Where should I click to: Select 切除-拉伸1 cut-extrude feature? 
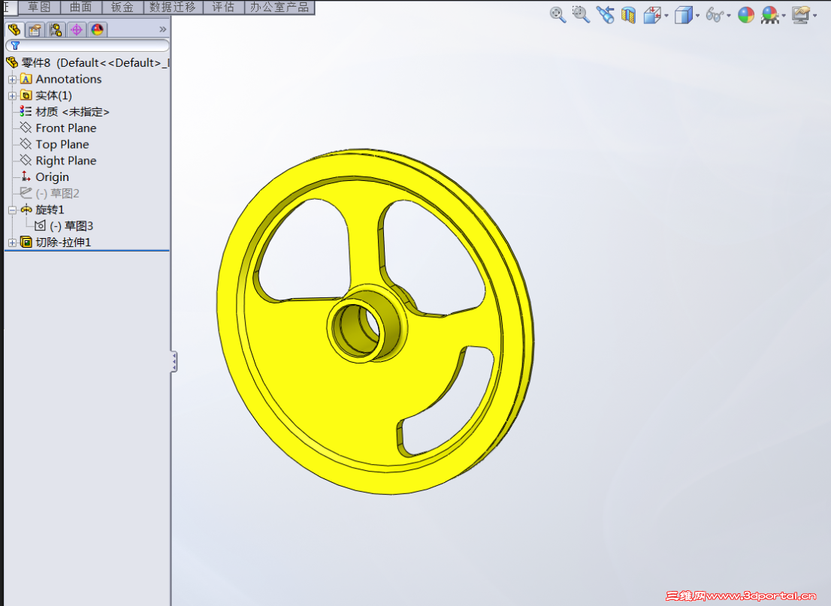tap(63, 242)
